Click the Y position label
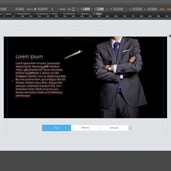The height and width of the screenshot is (171, 171). (x=92, y=9)
